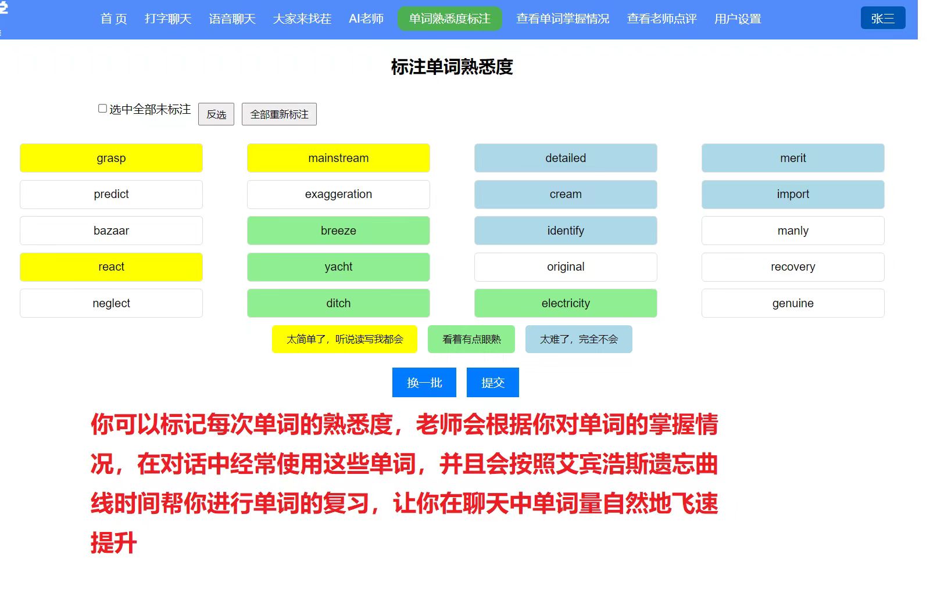
Task: Click the 张三 user button
Action: tap(882, 17)
